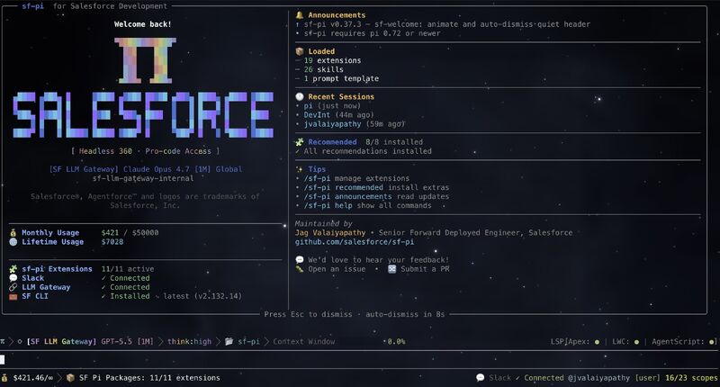Click the money bag icon beside Monthly Usage
This screenshot has height=387, width=720.
[13, 233]
